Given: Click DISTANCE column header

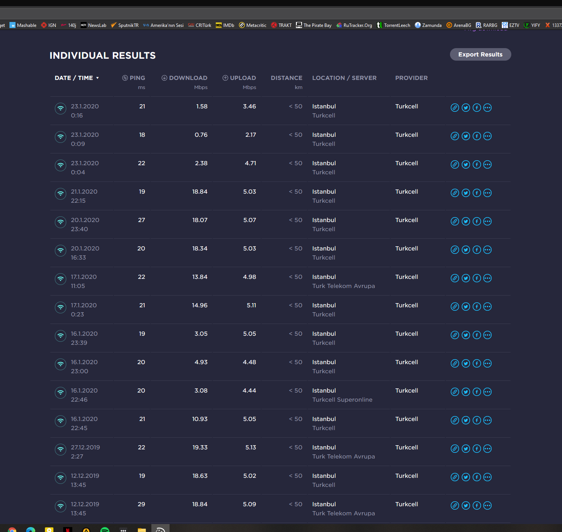Looking at the screenshot, I should coord(286,78).
